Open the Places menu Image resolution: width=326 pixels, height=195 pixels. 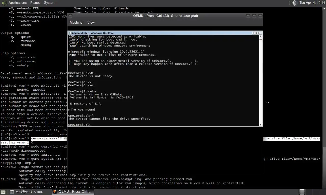35,3
